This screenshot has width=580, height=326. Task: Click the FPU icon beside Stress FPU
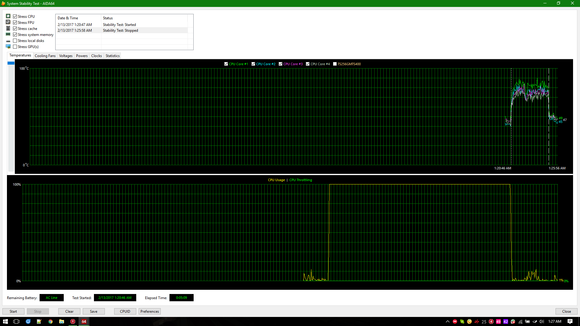8,22
